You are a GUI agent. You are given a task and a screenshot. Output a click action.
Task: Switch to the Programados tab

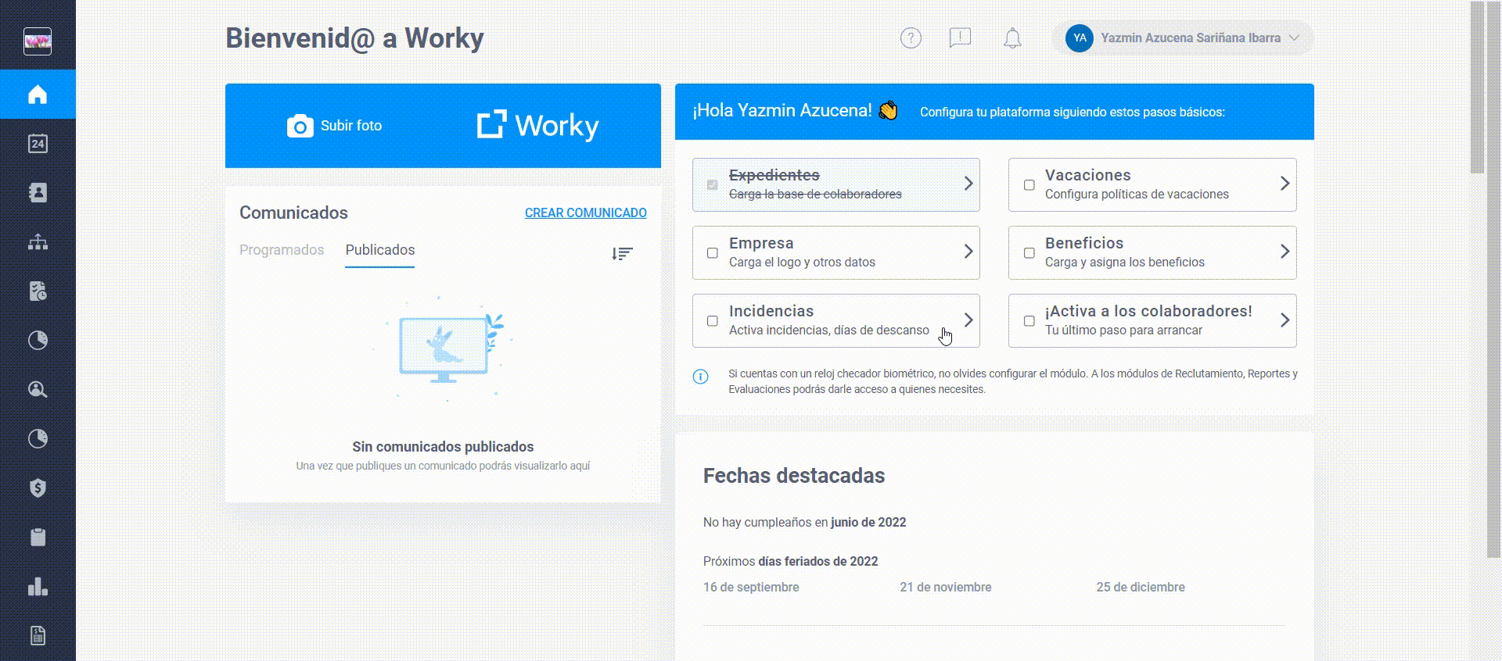pyautogui.click(x=282, y=250)
